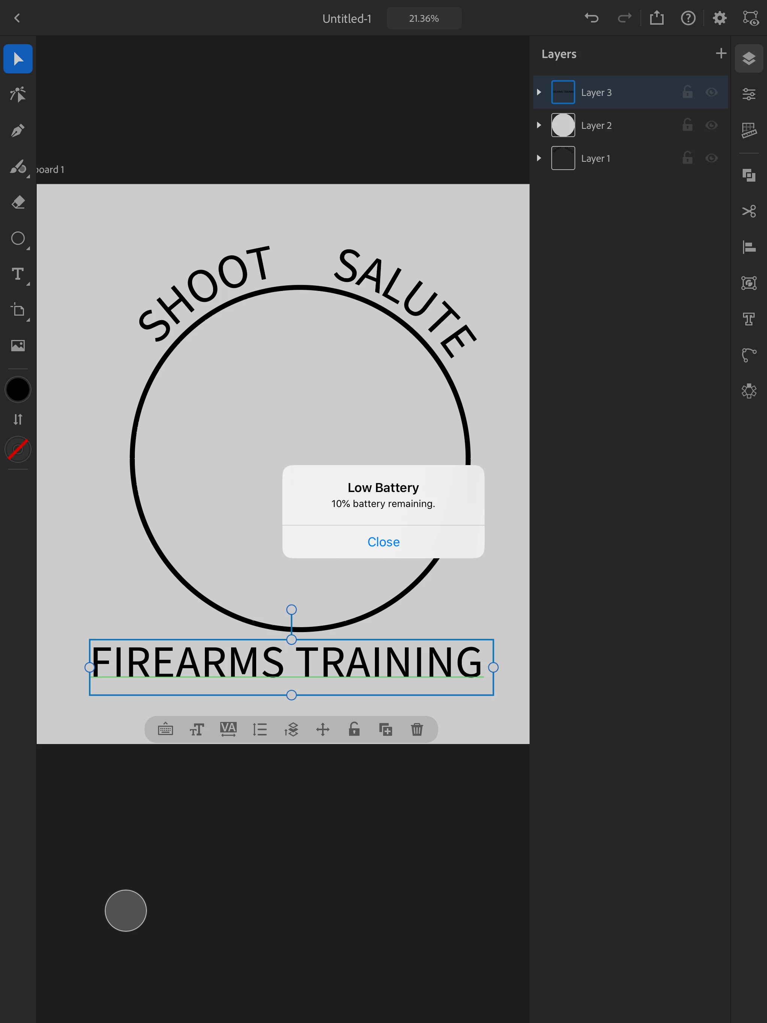Hide Layer 3 with eye icon
Screen dimensions: 767x1023
[x=711, y=92]
